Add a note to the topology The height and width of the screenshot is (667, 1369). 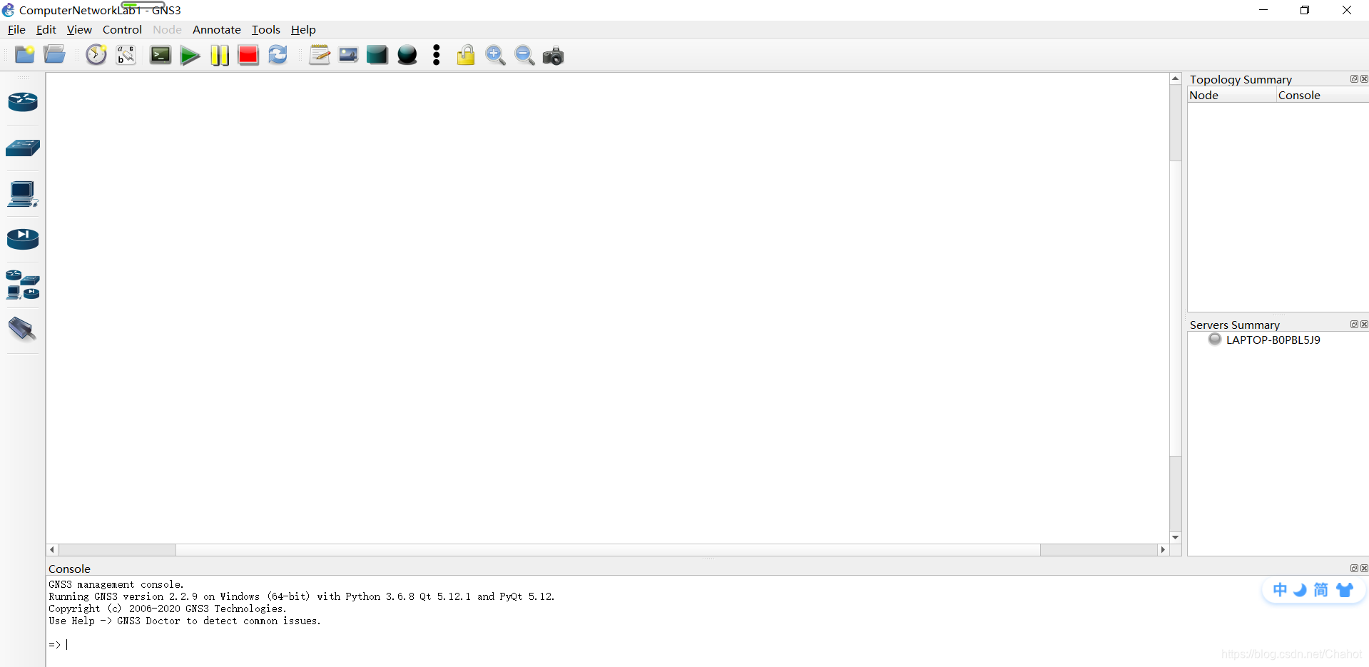[x=320, y=55]
